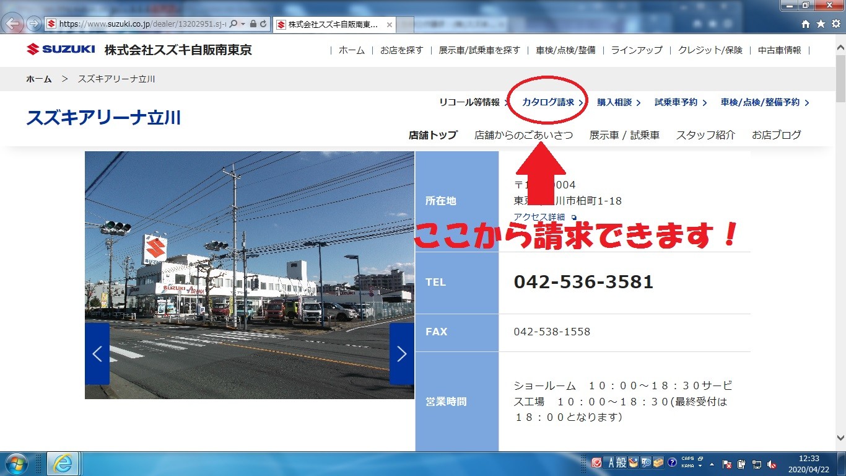Click the phone number 042-536-3581
This screenshot has height=476, width=846.
[x=583, y=282]
